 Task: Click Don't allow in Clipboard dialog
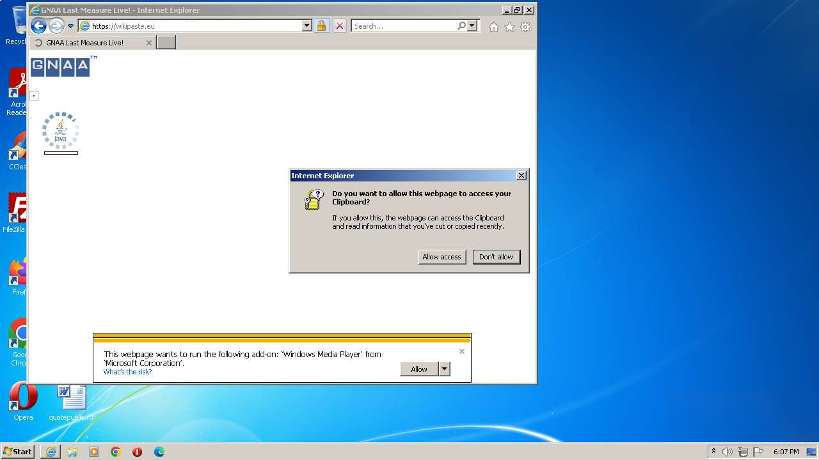coord(496,257)
